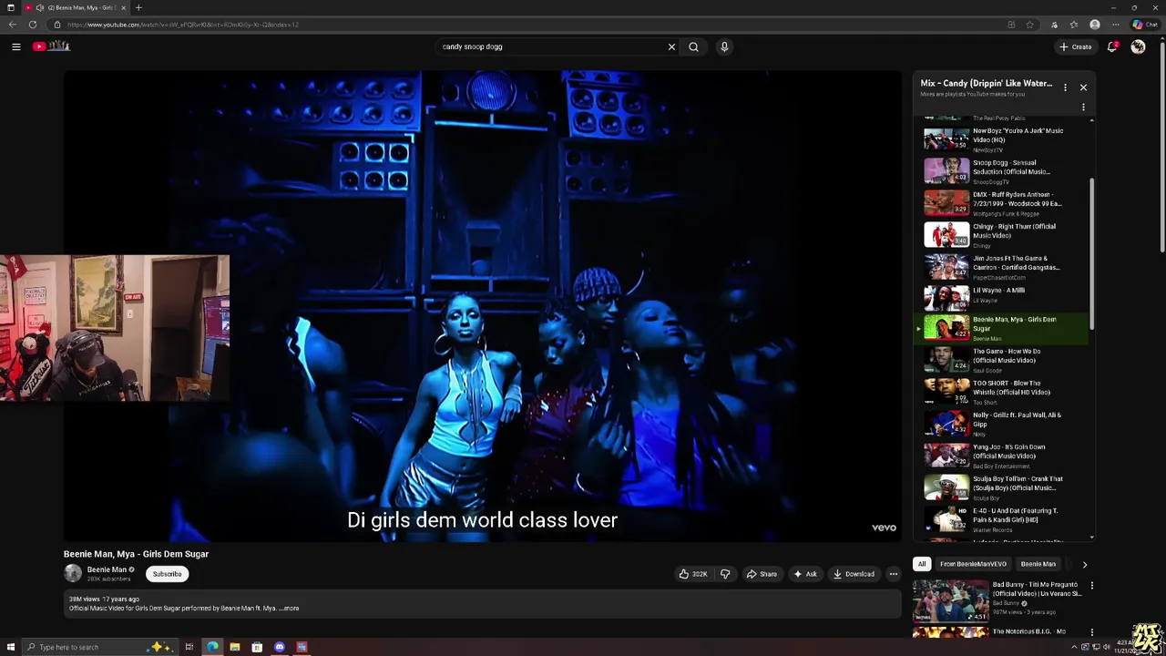This screenshot has width=1166, height=656.
Task: Open the Create menu
Action: pyautogui.click(x=1075, y=46)
